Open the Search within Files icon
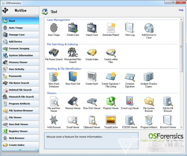Screen dimensions: 187x156 coord(111,53)
